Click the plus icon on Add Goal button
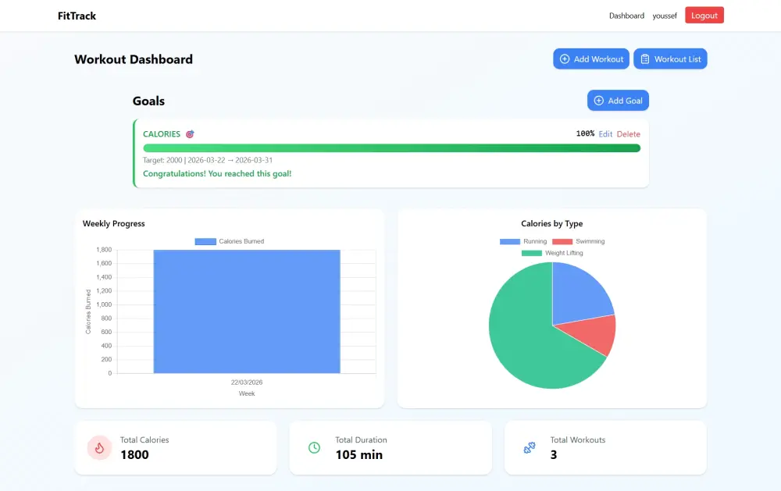Screen dimensions: 781x491 pos(597,100)
